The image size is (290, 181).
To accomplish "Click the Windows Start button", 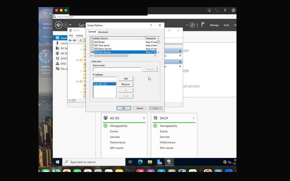I will [57, 162].
